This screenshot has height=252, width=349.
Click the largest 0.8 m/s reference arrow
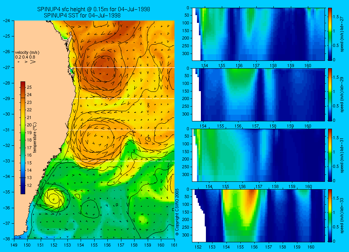pyautogui.click(x=33, y=62)
